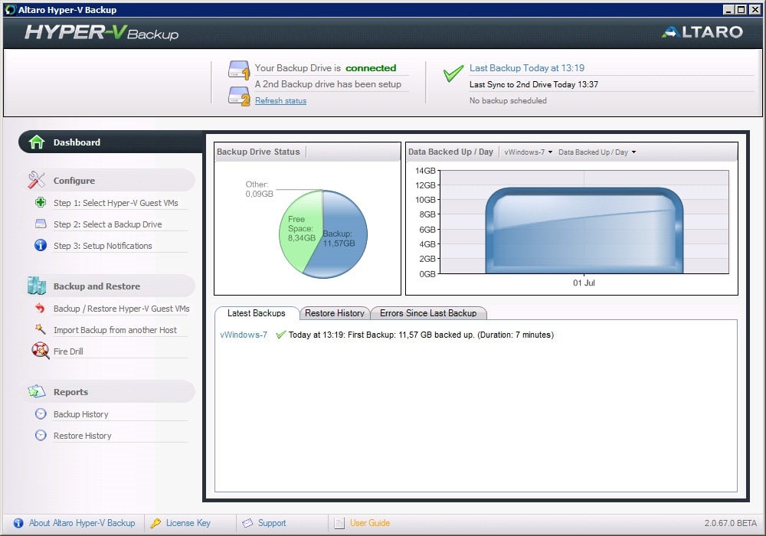This screenshot has width=766, height=536.
Task: Open the Fire Drill link
Action: pos(68,351)
